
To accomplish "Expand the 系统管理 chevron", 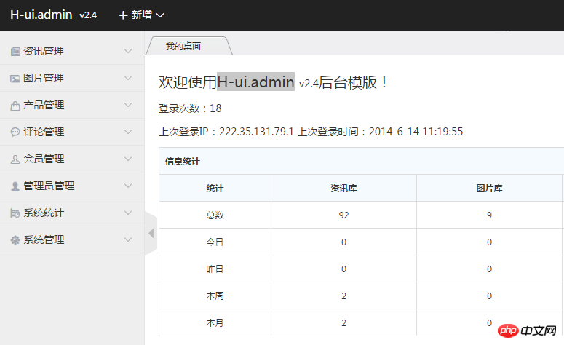I will coord(128,239).
